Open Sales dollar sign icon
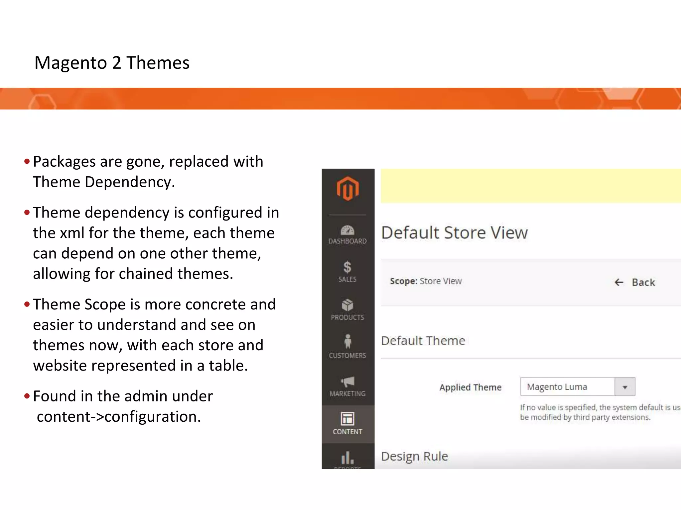681x510 pixels. tap(347, 267)
